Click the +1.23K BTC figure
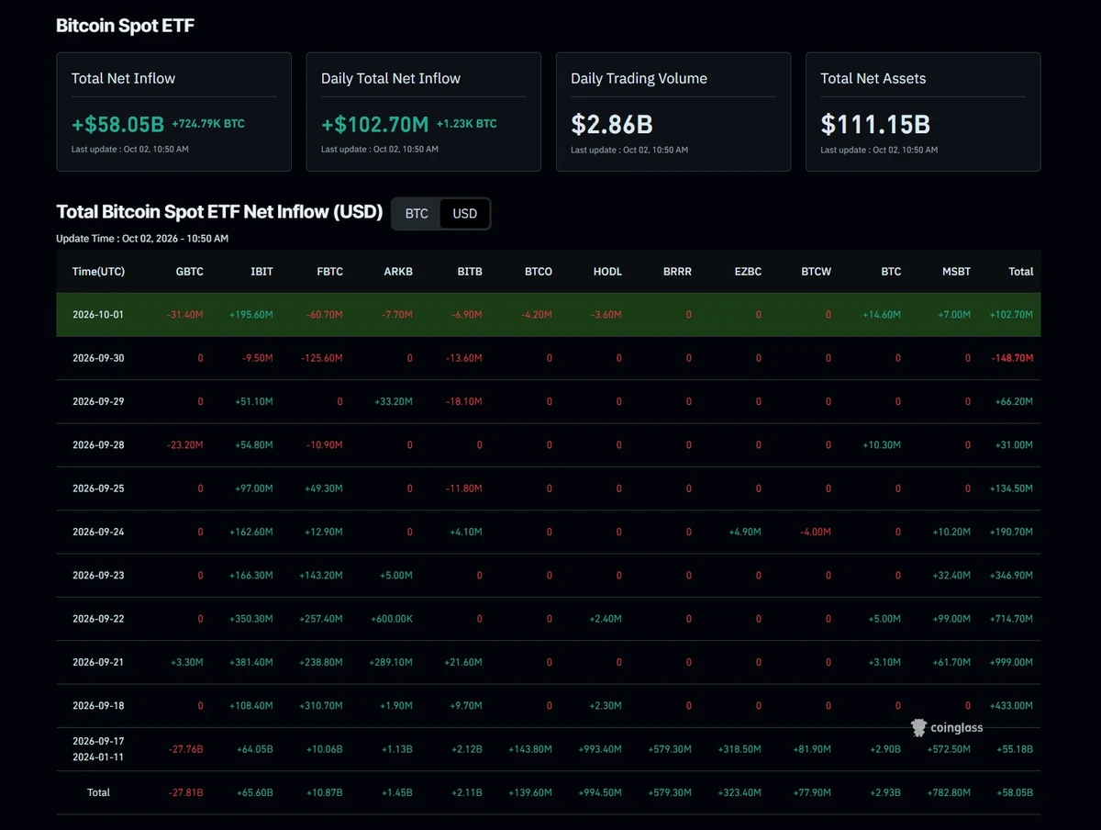This screenshot has width=1101, height=830. (x=466, y=124)
